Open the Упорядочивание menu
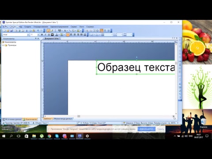 point(41,26)
